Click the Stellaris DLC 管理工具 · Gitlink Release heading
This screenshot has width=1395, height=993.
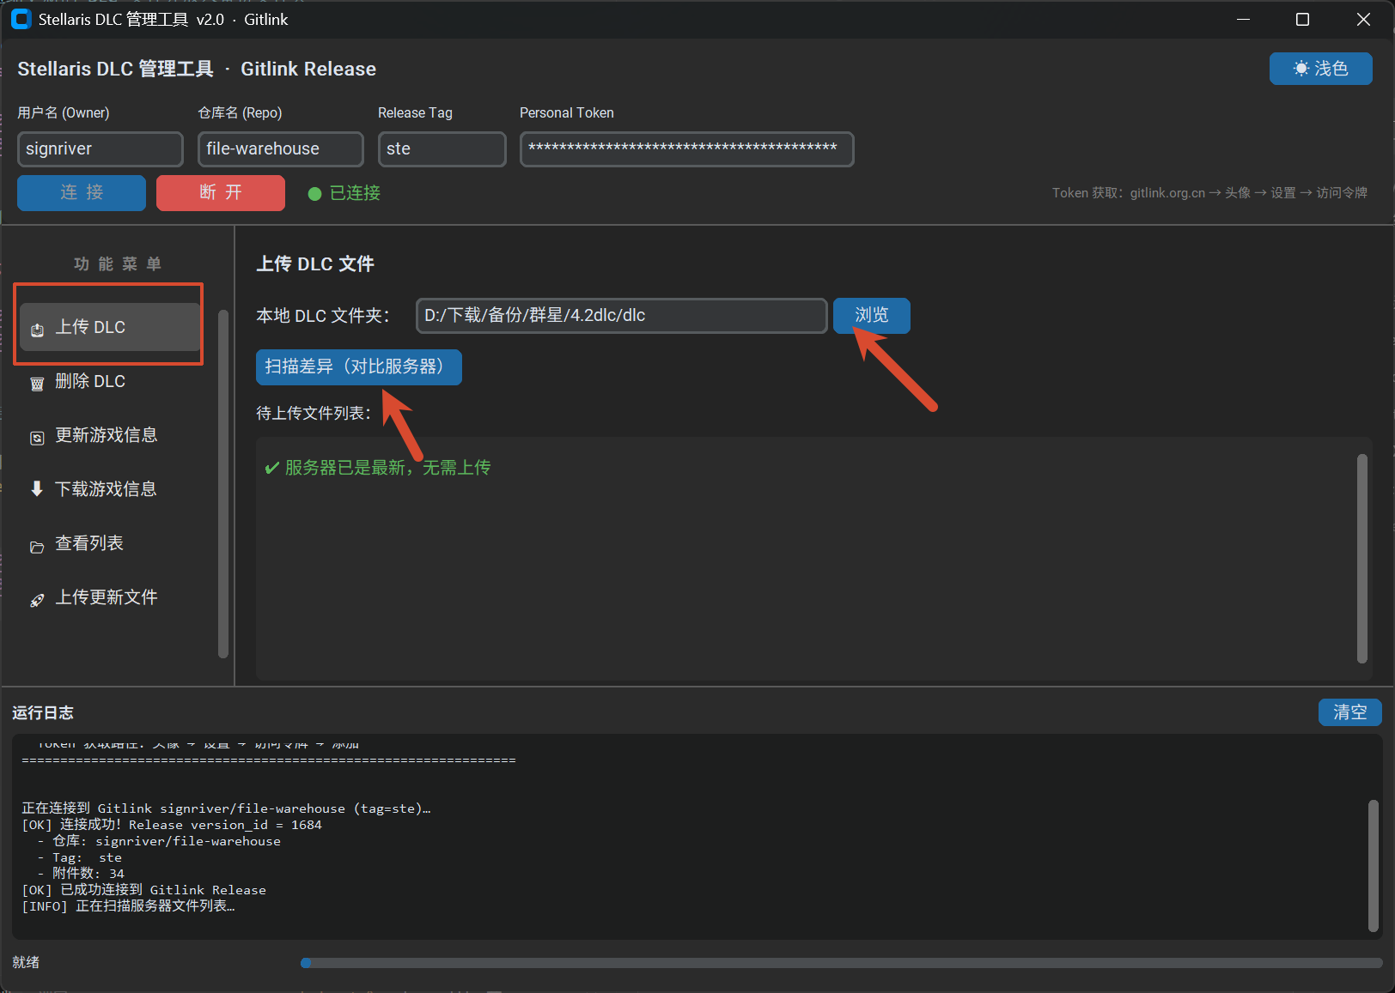197,69
